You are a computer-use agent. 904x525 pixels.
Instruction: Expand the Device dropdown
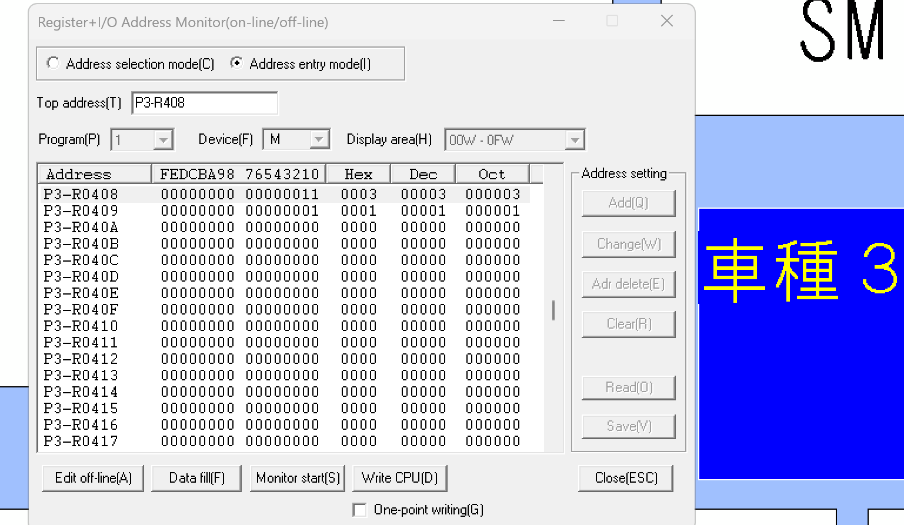(x=319, y=140)
